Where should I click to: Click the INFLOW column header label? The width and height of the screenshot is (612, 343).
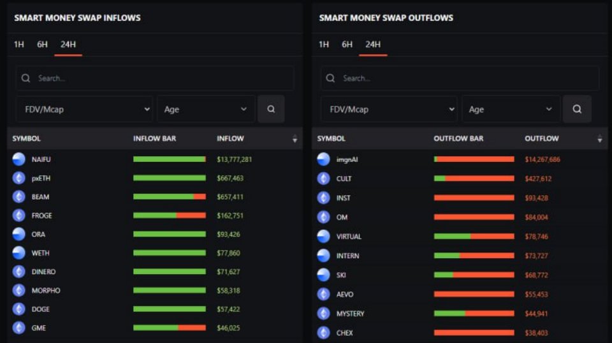(230, 138)
